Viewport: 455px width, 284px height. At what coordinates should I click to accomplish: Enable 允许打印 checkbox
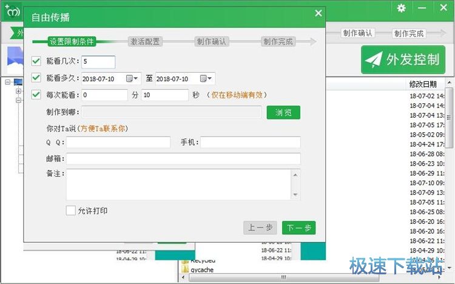[x=70, y=211]
